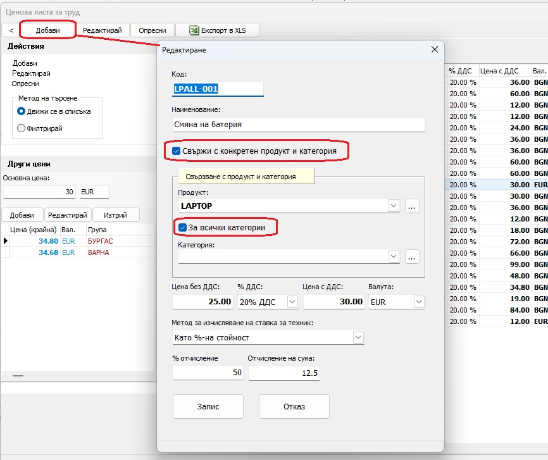Viewport: 548px width, 460px height.
Task: Toggle 'Свържи с конкретен продукт и категория' checkbox
Action: (x=176, y=151)
